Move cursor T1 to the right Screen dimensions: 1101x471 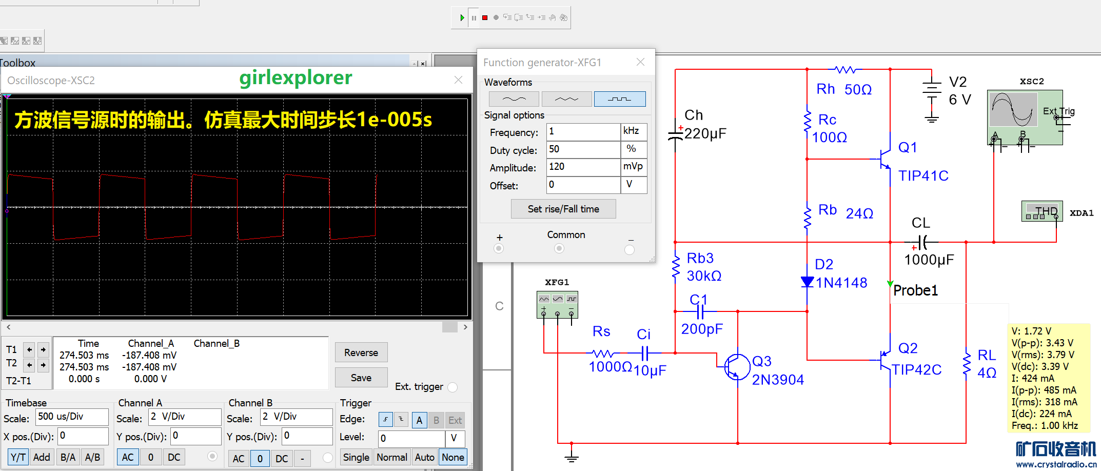(x=44, y=350)
